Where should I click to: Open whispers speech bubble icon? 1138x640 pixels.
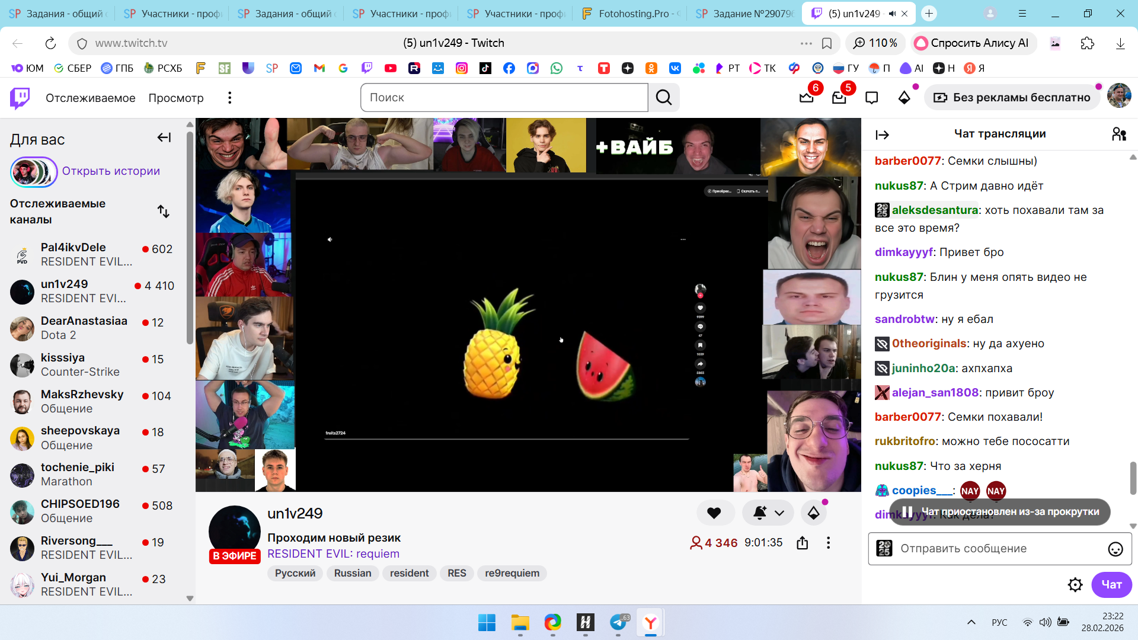[x=871, y=98]
